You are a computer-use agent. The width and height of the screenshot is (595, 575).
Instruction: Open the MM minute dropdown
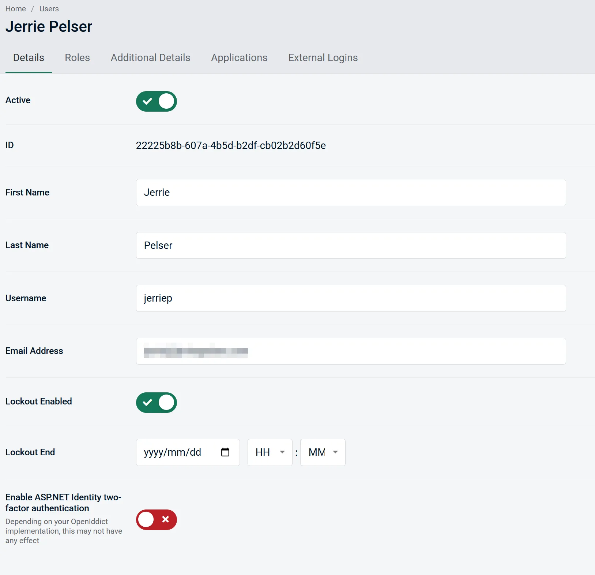click(323, 452)
